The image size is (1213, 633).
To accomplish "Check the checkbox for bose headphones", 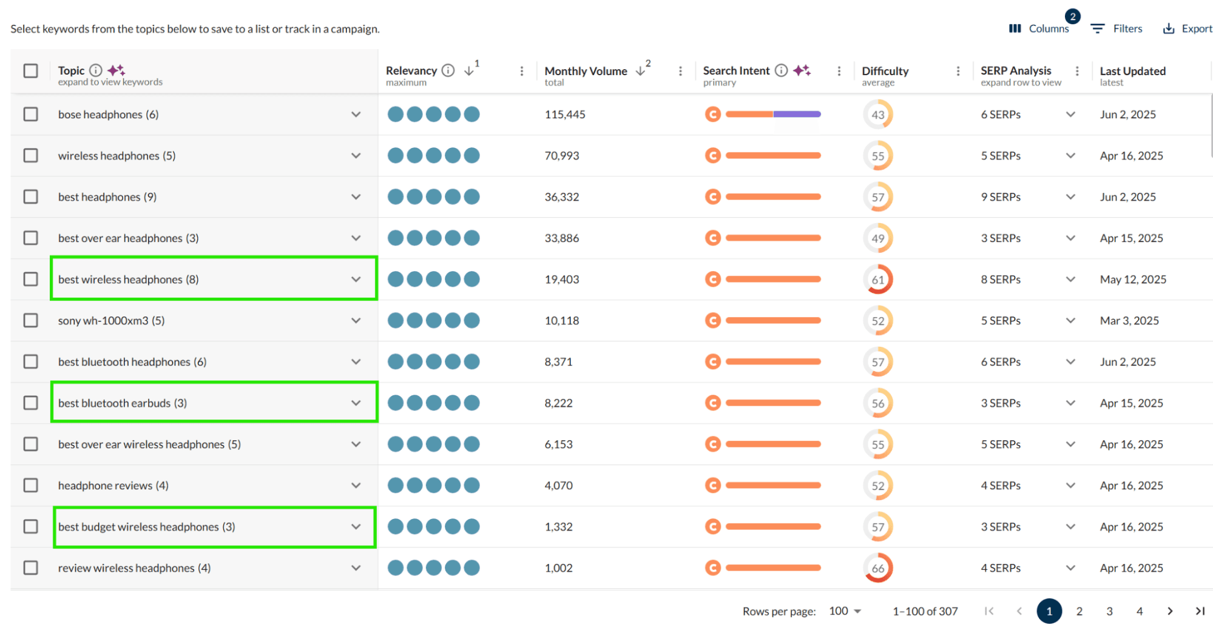I will [x=30, y=114].
